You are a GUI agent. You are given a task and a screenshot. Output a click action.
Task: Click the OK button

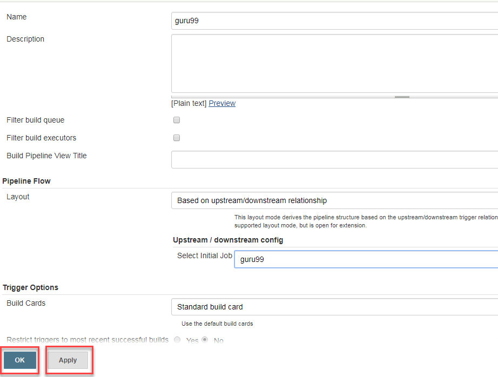[19, 360]
